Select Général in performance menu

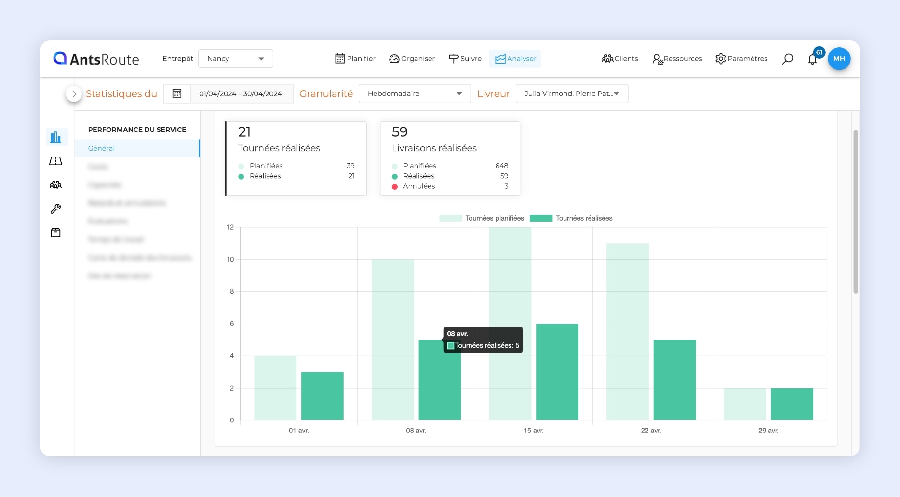coord(102,148)
